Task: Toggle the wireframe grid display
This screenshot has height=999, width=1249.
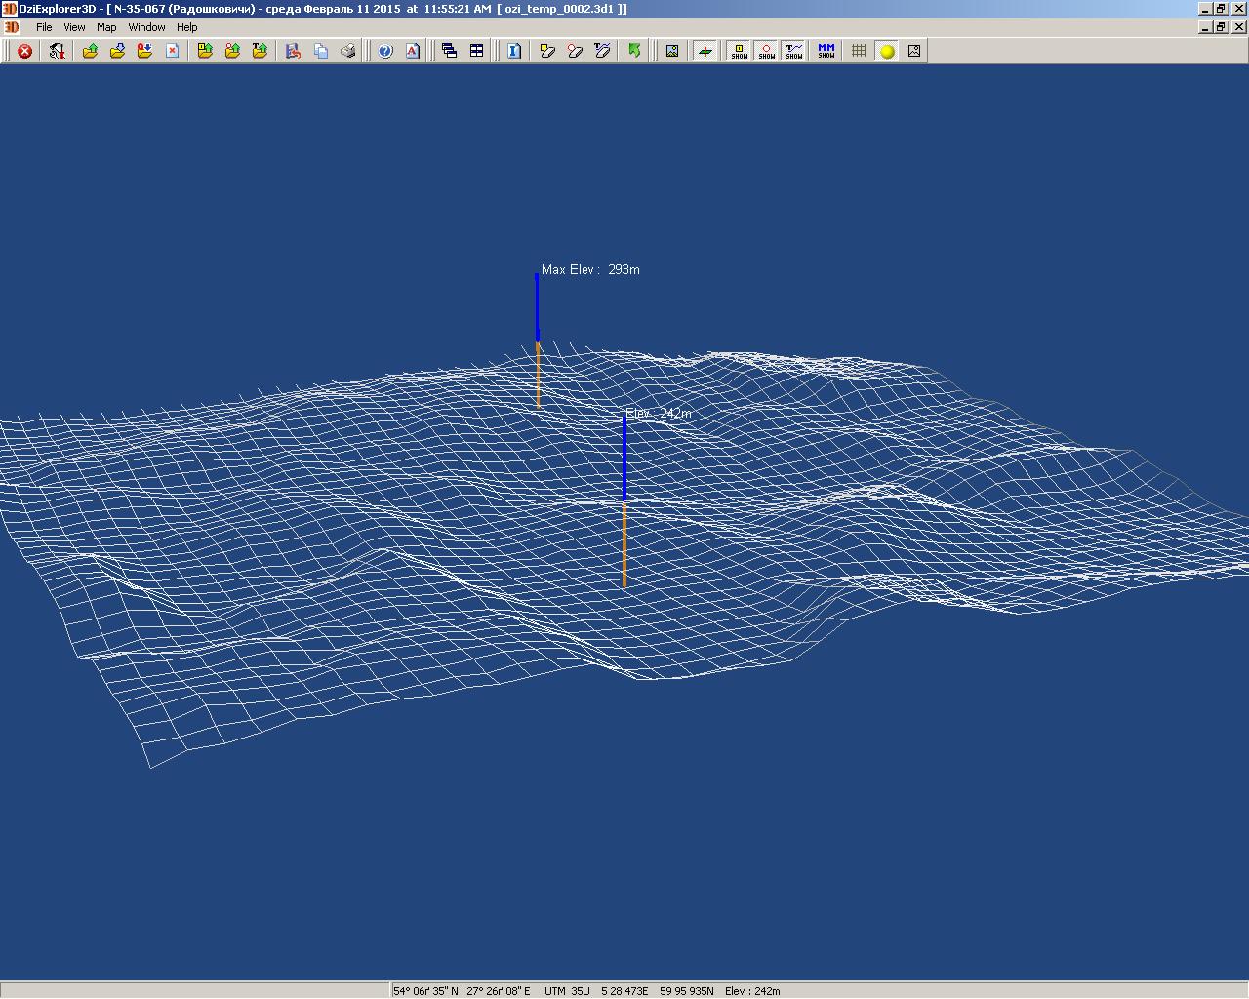Action: [x=860, y=51]
